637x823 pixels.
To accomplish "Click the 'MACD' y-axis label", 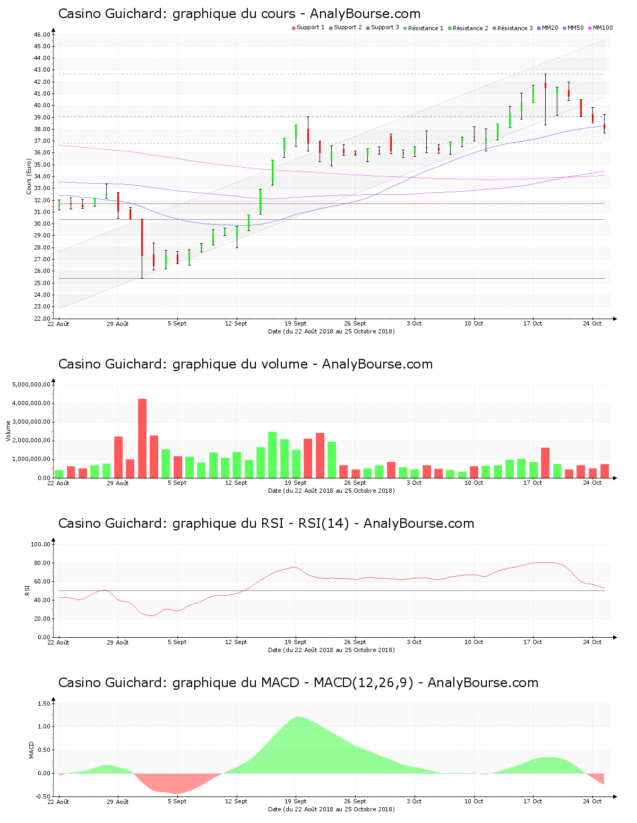I will pos(31,750).
